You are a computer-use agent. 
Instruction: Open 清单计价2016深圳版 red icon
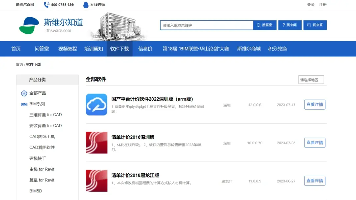click(97, 143)
